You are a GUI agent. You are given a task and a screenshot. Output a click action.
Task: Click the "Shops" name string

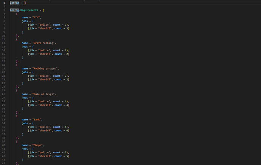[x=37, y=145]
